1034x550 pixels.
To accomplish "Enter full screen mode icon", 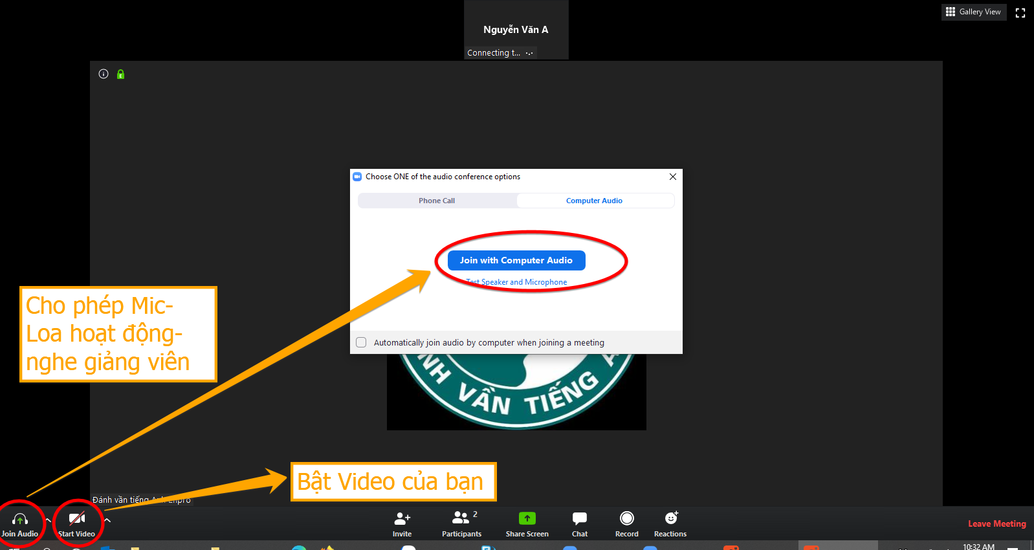I will point(1020,13).
